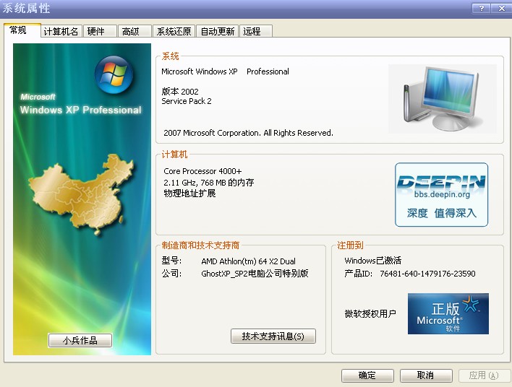Click the text 2.11 GHz, 768 MB 的内存
512x387 pixels.
pos(209,182)
